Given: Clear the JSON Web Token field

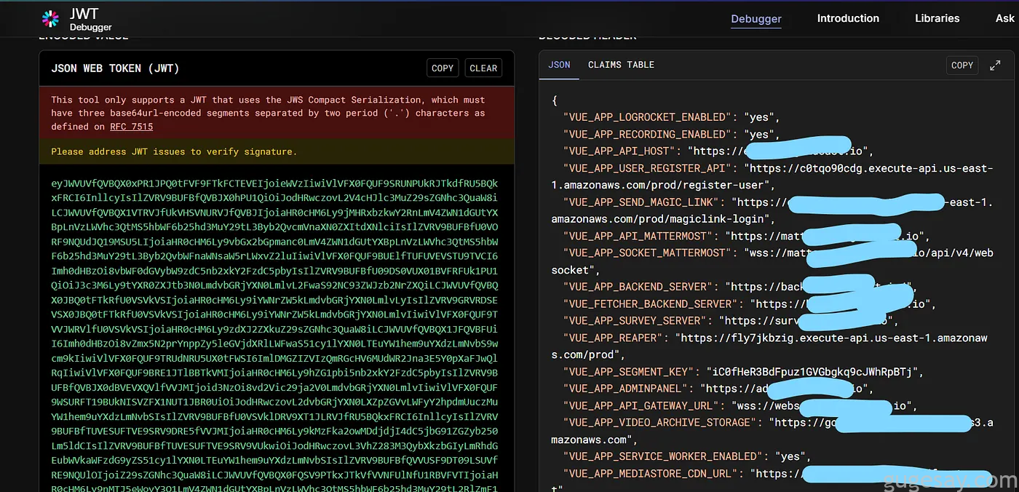Looking at the screenshot, I should (x=483, y=68).
